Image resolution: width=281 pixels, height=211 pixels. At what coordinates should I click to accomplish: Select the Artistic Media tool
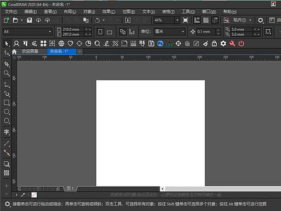click(x=6, y=94)
